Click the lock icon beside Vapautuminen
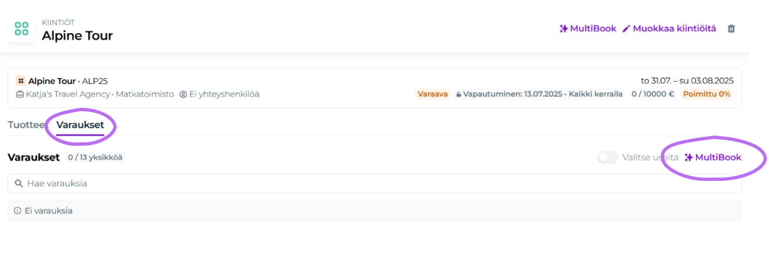Image resolution: width=769 pixels, height=255 pixels. click(459, 95)
